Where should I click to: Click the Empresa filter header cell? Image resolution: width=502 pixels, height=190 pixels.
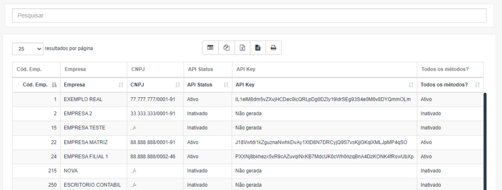tap(94, 69)
